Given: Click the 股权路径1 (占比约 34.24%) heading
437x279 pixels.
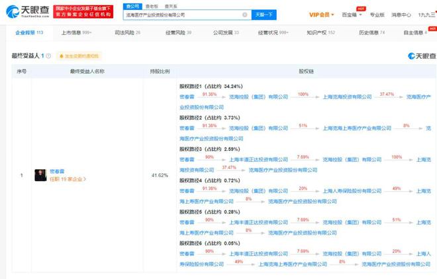Looking at the screenshot, I should (211, 87).
